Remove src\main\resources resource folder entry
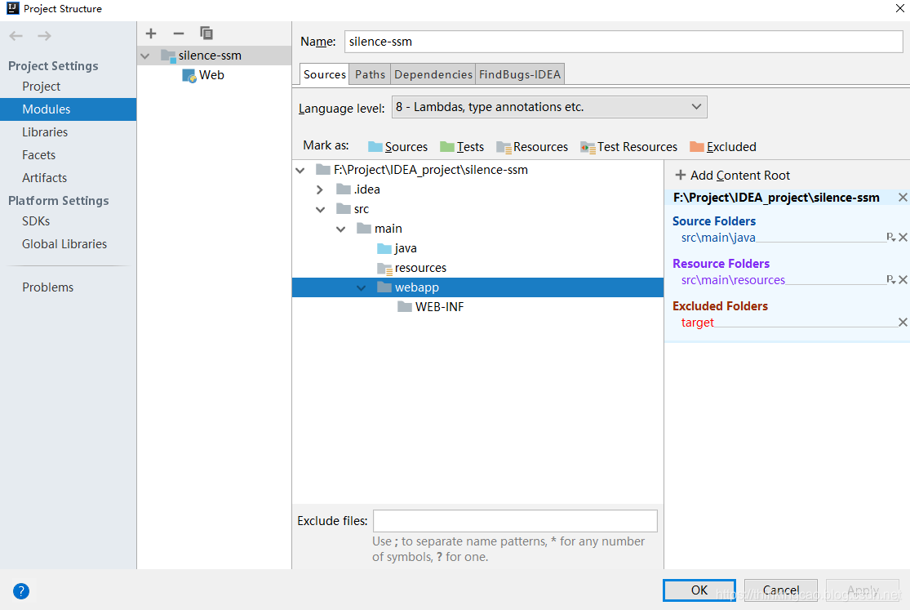This screenshot has width=910, height=610. pyautogui.click(x=903, y=279)
